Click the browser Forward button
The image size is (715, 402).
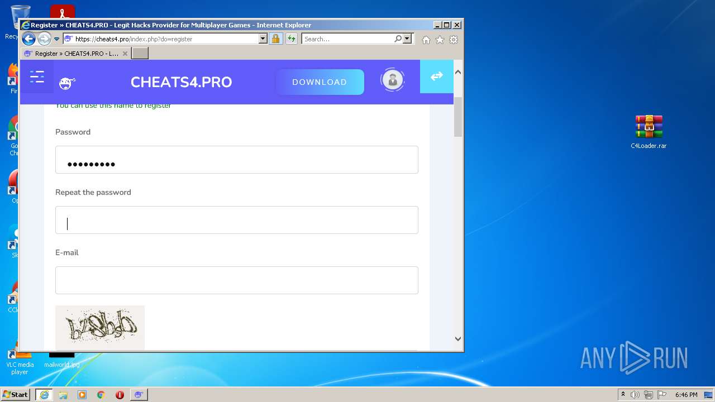click(x=44, y=39)
